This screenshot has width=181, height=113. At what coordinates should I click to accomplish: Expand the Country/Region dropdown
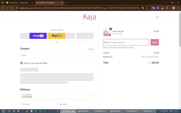57,96
